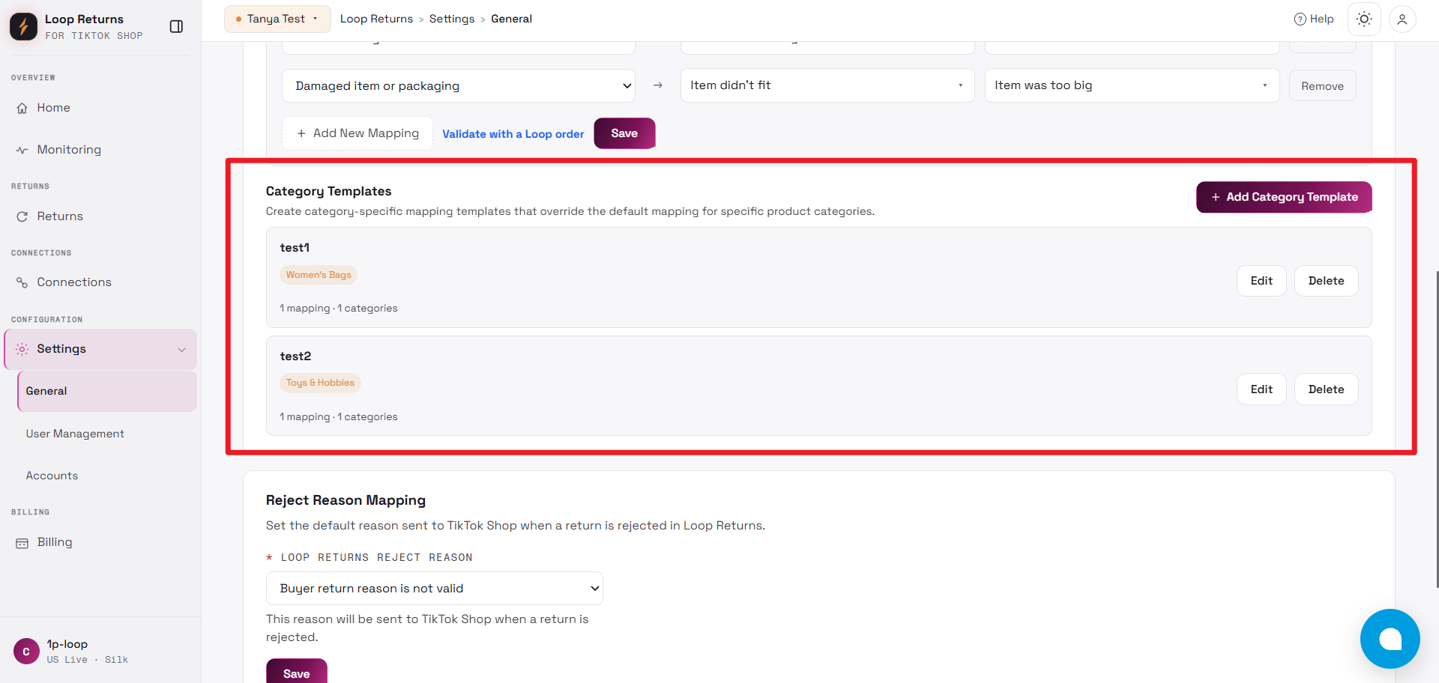Open Help from the top bar
The height and width of the screenshot is (683, 1439).
pyautogui.click(x=1314, y=19)
